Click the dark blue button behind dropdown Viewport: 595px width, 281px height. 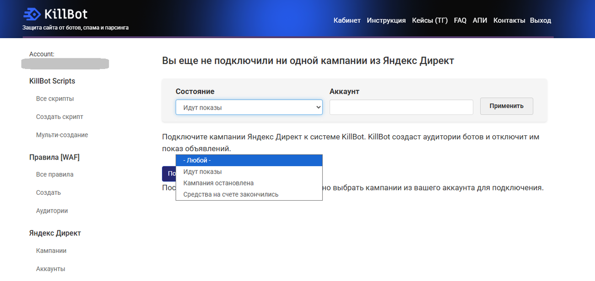click(169, 173)
